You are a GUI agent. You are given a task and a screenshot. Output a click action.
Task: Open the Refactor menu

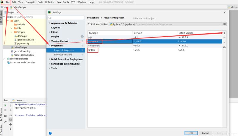pos(50,2)
